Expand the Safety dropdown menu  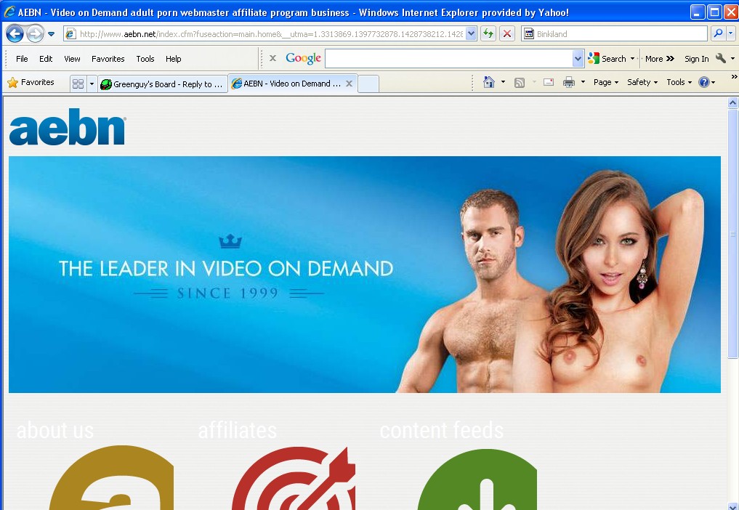642,83
